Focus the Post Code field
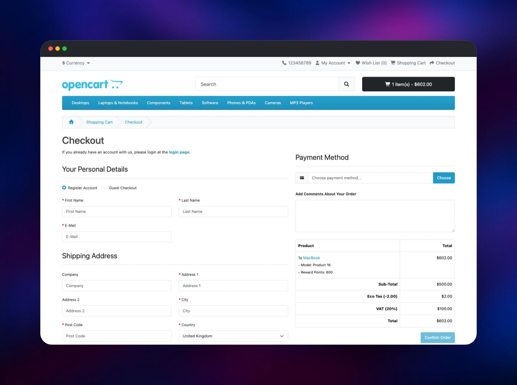The height and width of the screenshot is (385, 517). tap(117, 336)
